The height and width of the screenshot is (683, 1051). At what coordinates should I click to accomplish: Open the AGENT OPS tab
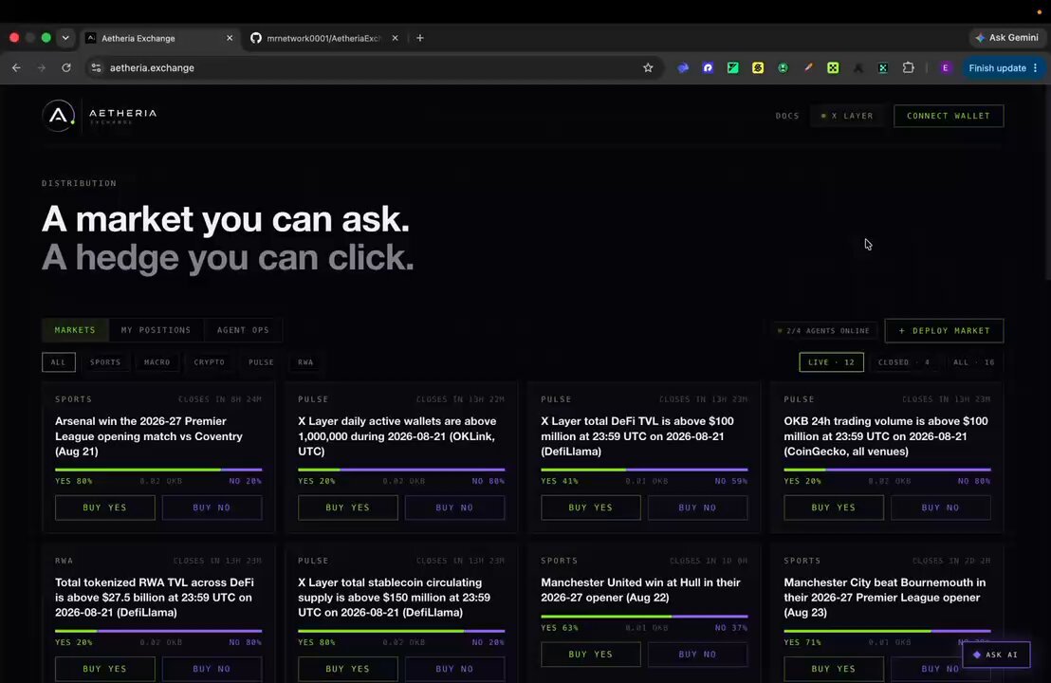pos(243,330)
